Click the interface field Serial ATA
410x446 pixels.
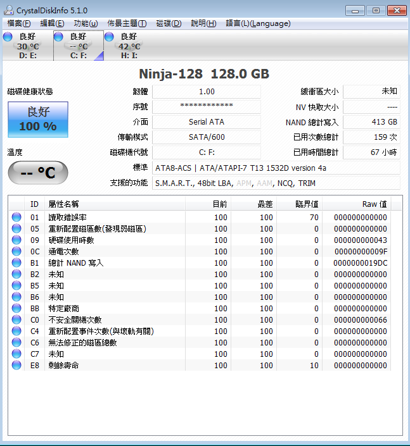207,122
